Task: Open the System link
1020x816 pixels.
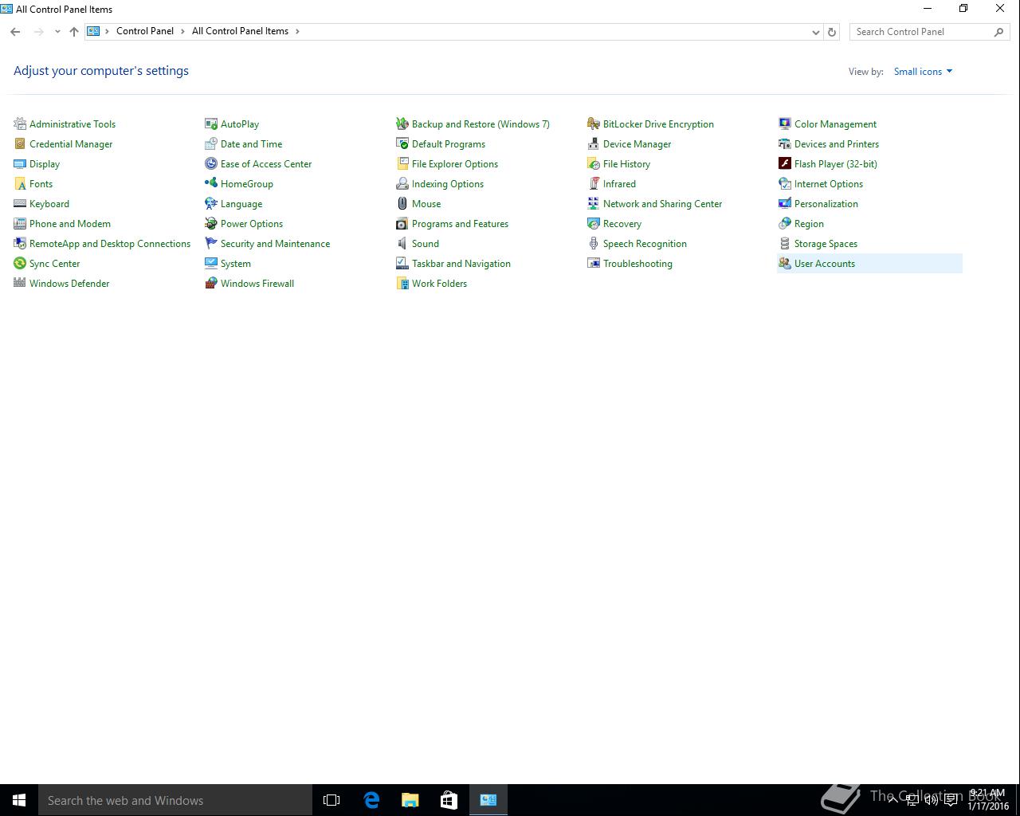Action: coord(236,264)
